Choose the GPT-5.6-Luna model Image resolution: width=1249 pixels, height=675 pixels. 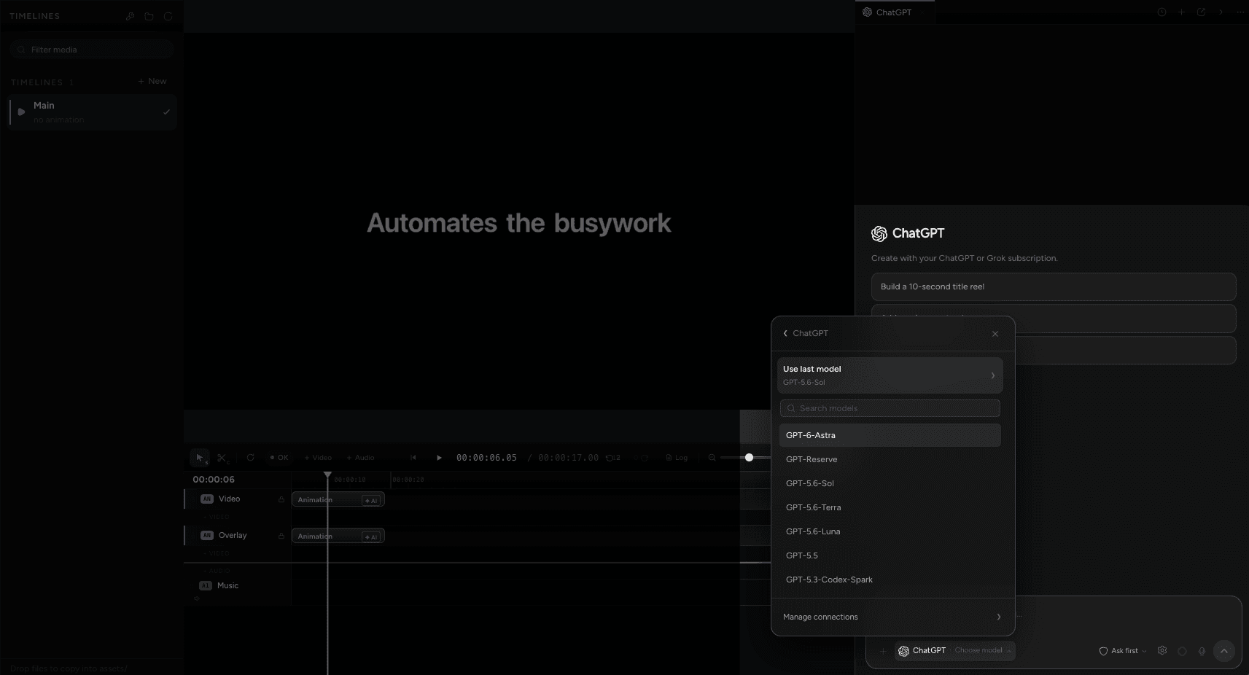[890, 531]
